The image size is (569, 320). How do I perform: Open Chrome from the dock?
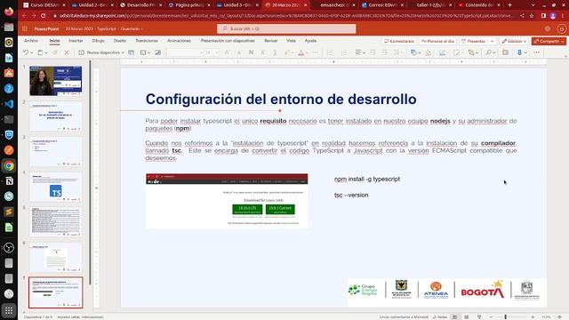(9, 166)
